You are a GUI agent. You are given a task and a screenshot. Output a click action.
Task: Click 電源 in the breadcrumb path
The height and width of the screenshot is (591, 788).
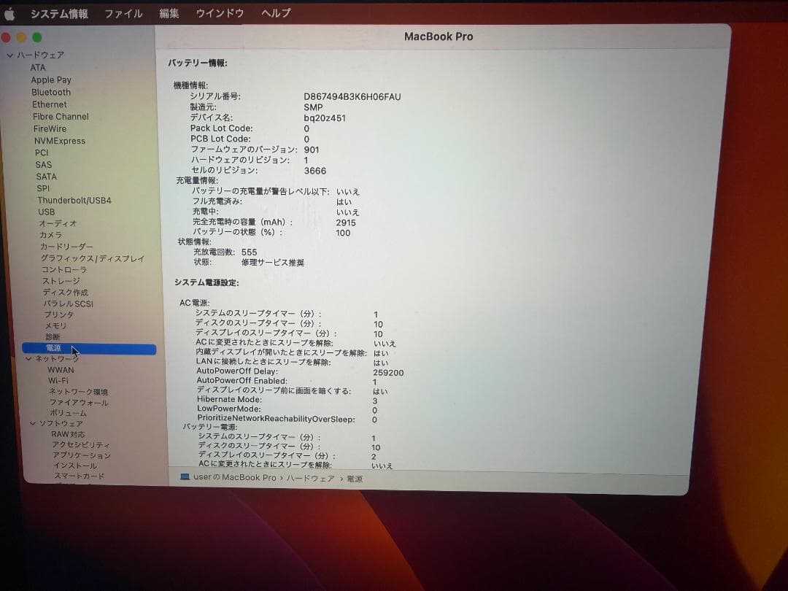(x=354, y=478)
